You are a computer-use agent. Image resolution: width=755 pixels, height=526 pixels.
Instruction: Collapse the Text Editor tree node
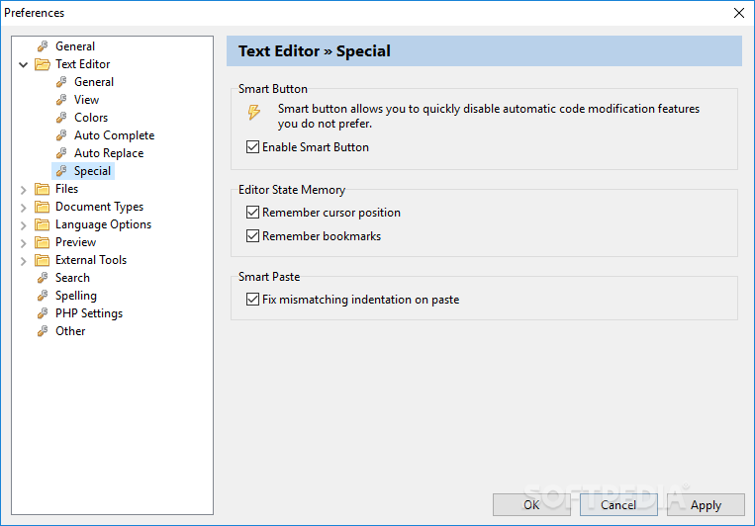pos(24,64)
